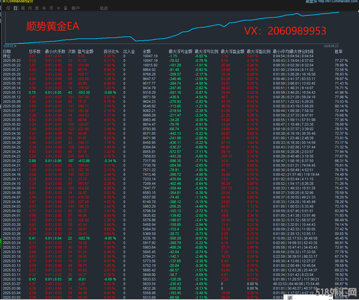
Task: Click the 10015.92 balance cell
Action: point(150,65)
